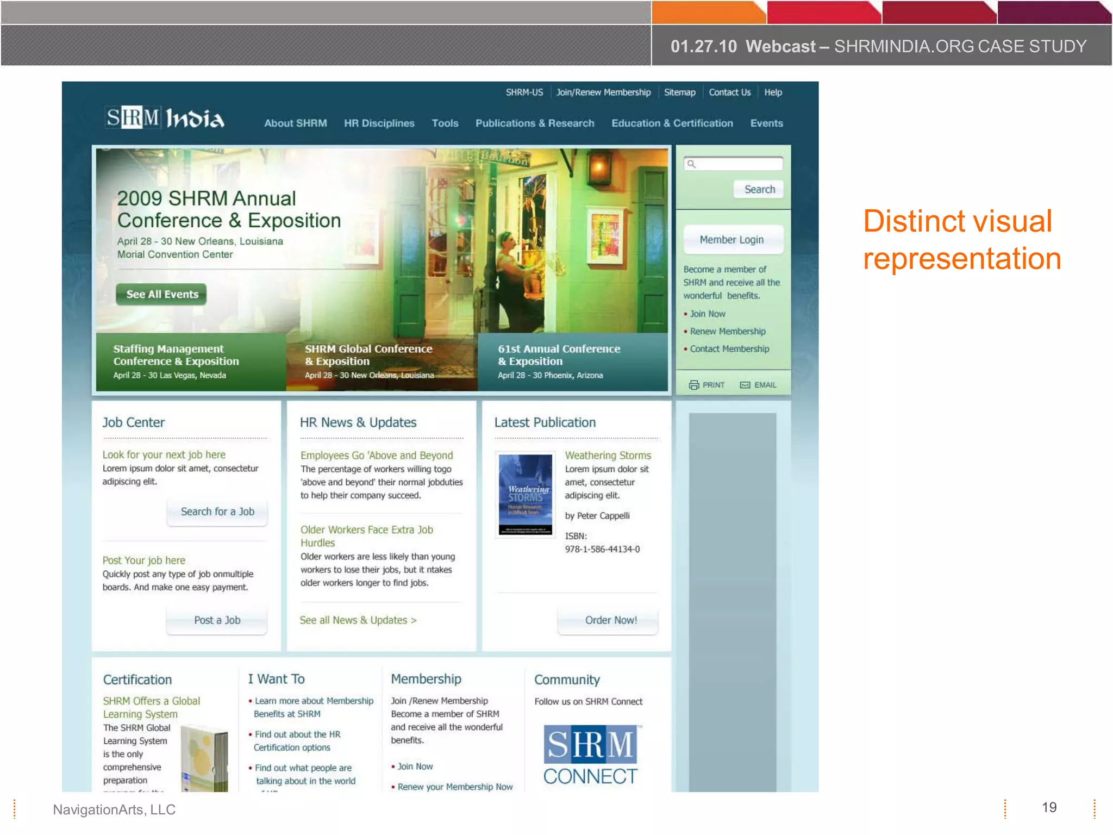Screen dimensions: 1113x835
Task: Click 'Follow us on SHRM Connect' text
Action: 588,701
